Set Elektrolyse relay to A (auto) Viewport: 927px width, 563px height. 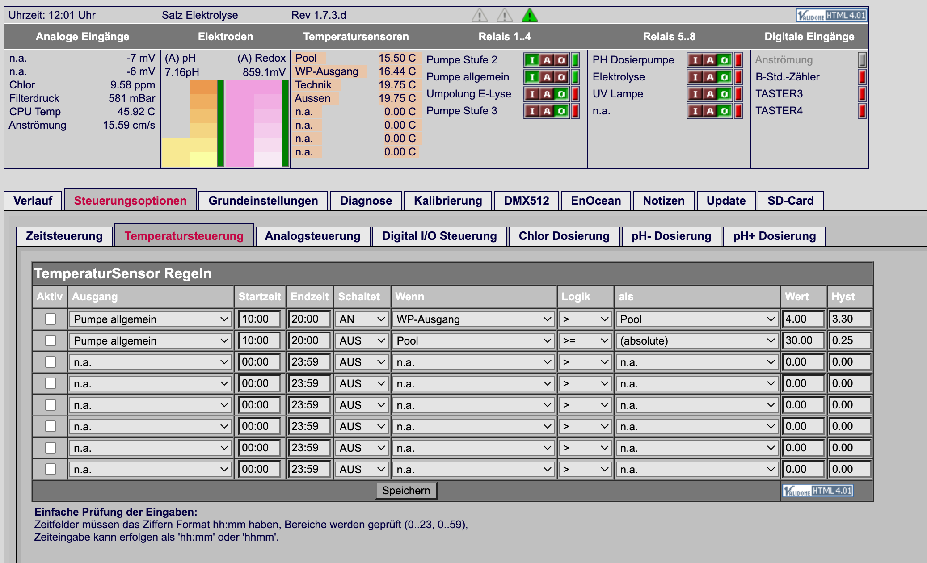(x=710, y=77)
